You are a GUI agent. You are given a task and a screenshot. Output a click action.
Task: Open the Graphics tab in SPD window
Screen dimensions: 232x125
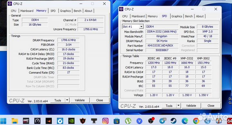(x=177, y=16)
